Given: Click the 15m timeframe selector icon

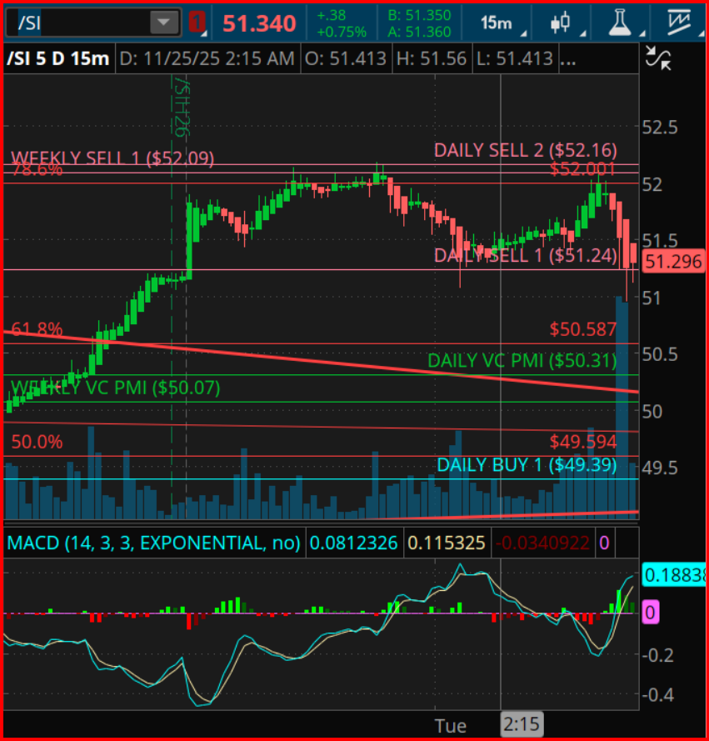Looking at the screenshot, I should [x=495, y=21].
